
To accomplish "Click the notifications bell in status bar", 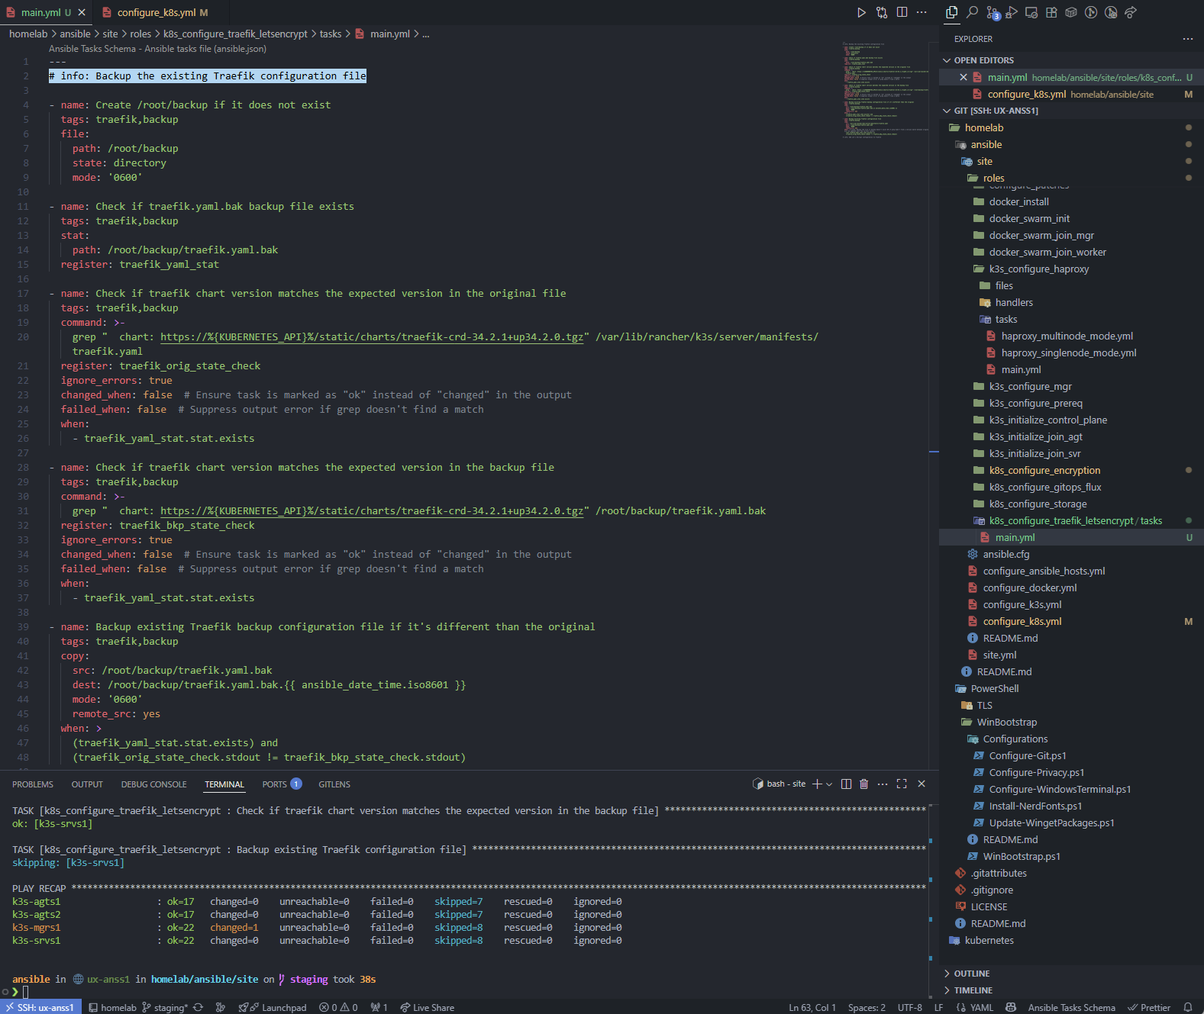I will (1187, 1007).
